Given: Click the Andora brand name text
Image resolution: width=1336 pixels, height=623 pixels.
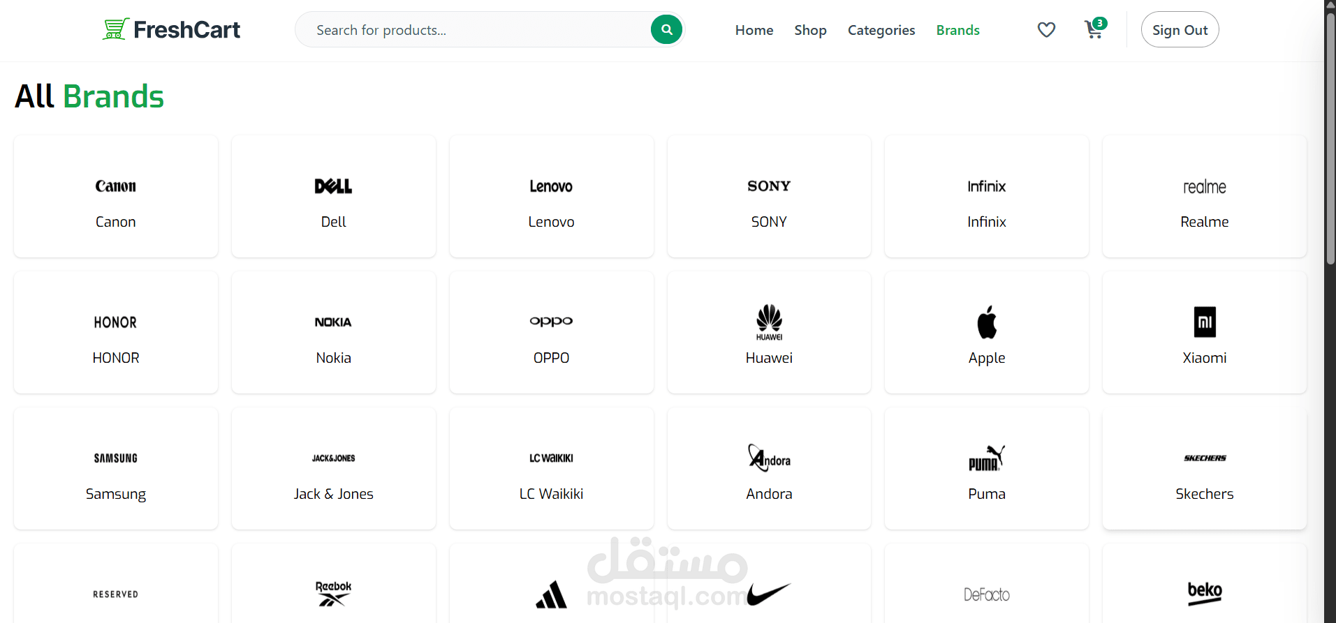Looking at the screenshot, I should point(769,494).
